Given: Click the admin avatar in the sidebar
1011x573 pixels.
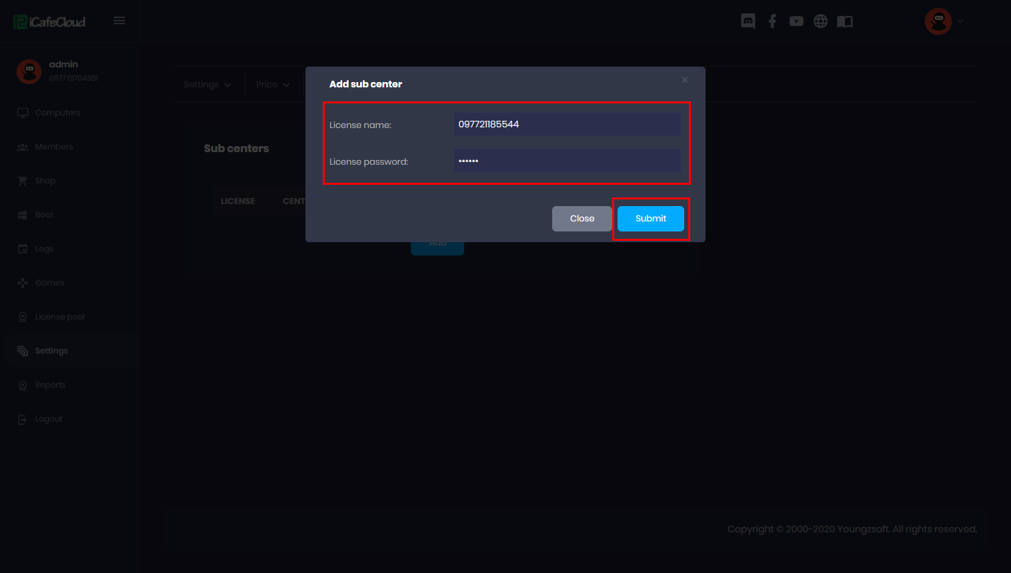Looking at the screenshot, I should click(x=29, y=71).
